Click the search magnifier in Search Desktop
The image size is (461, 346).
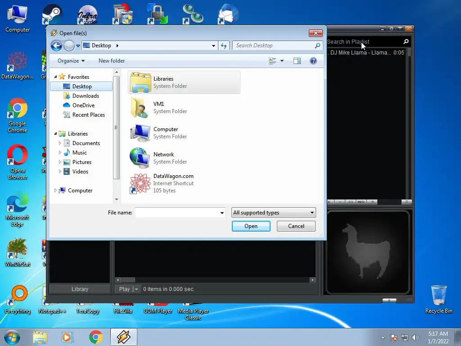pyautogui.click(x=317, y=46)
